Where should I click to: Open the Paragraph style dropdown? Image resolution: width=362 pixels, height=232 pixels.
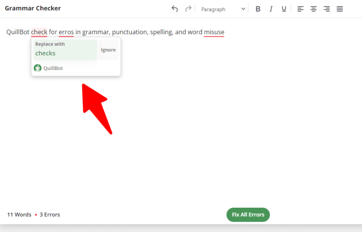click(218, 9)
